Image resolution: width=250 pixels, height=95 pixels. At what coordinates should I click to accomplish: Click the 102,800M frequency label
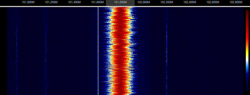coord(236,2)
